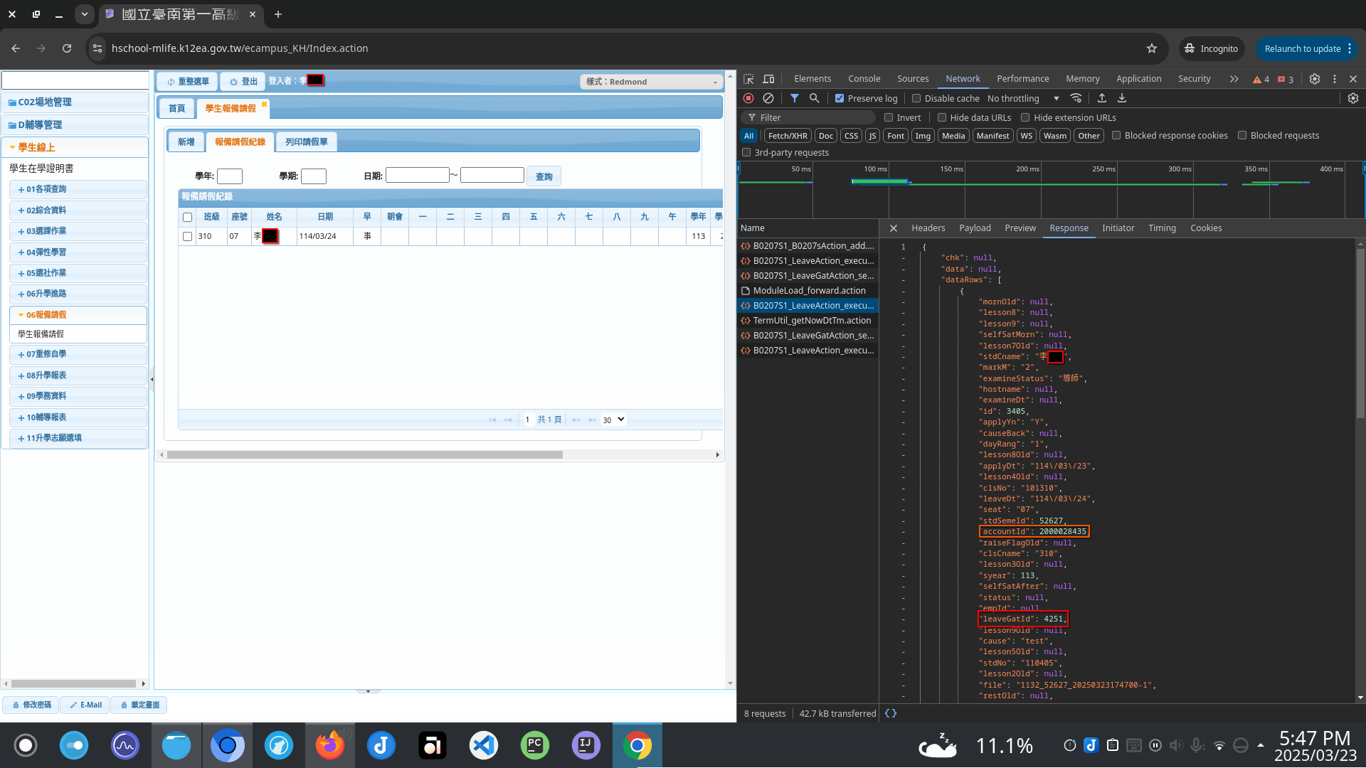Open Chrome from the taskbar
This screenshot has width=1366, height=768.
click(637, 745)
